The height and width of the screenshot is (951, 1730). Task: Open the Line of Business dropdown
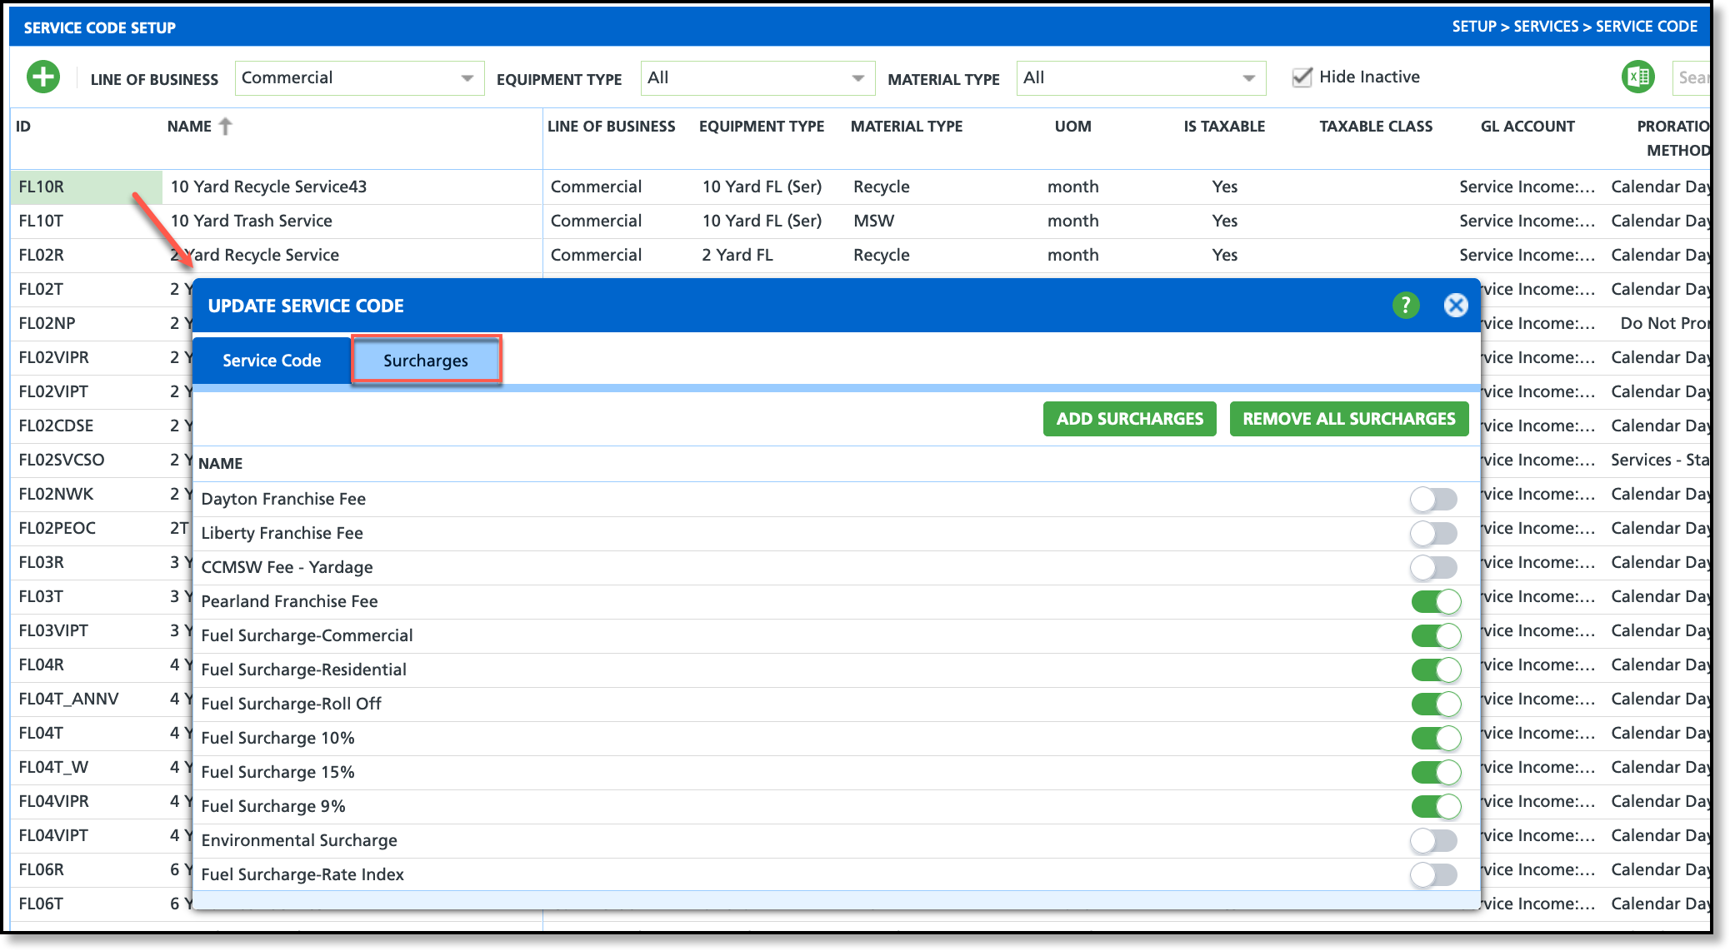[x=359, y=78]
